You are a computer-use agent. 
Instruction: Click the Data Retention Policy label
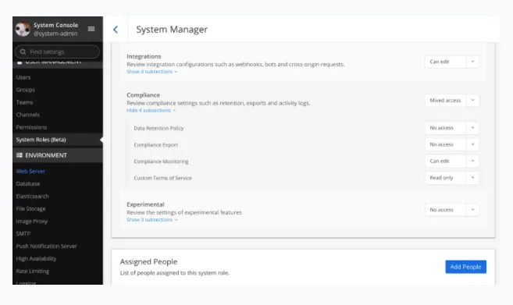click(159, 128)
